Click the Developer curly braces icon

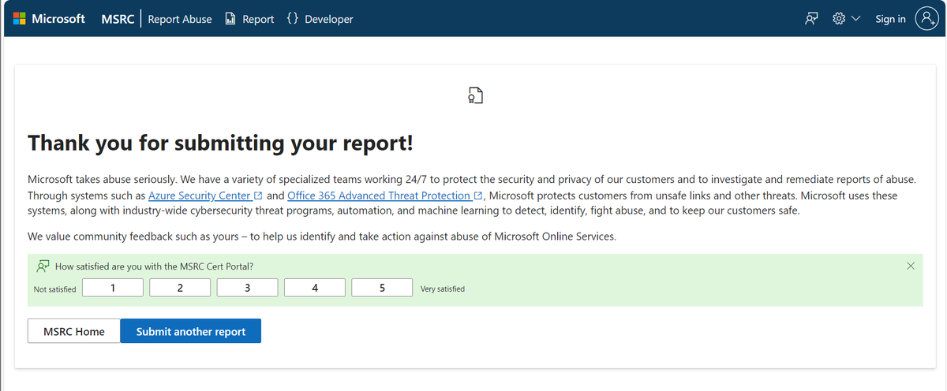click(293, 19)
